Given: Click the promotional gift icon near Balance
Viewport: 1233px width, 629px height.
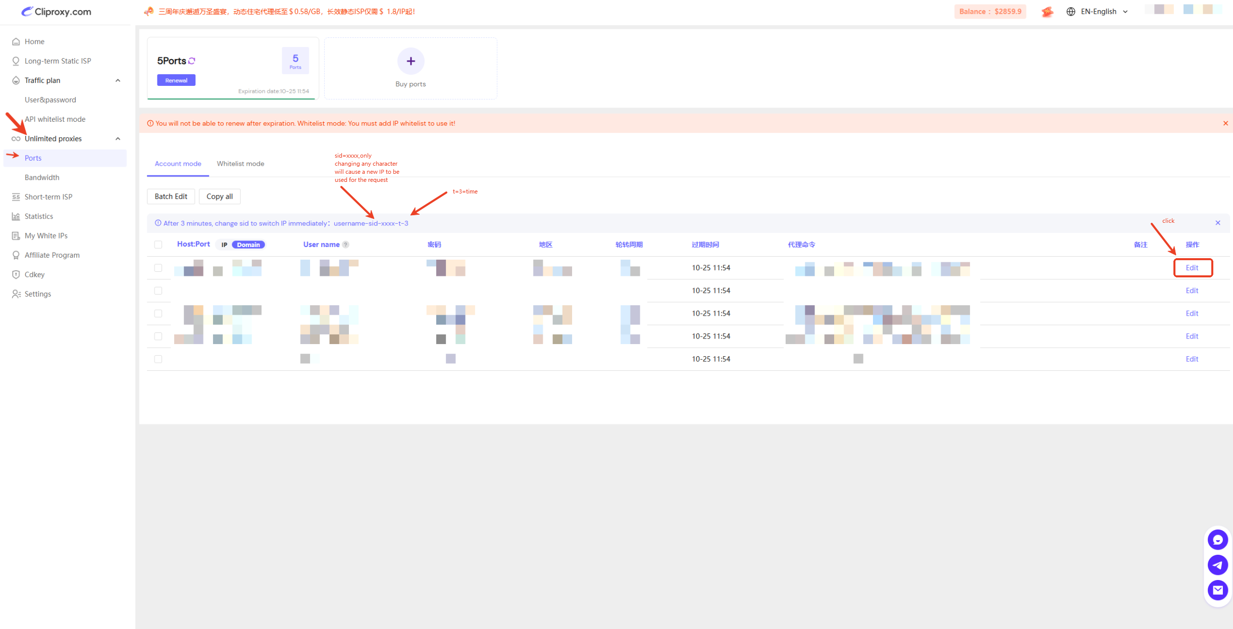Looking at the screenshot, I should click(x=1047, y=12).
